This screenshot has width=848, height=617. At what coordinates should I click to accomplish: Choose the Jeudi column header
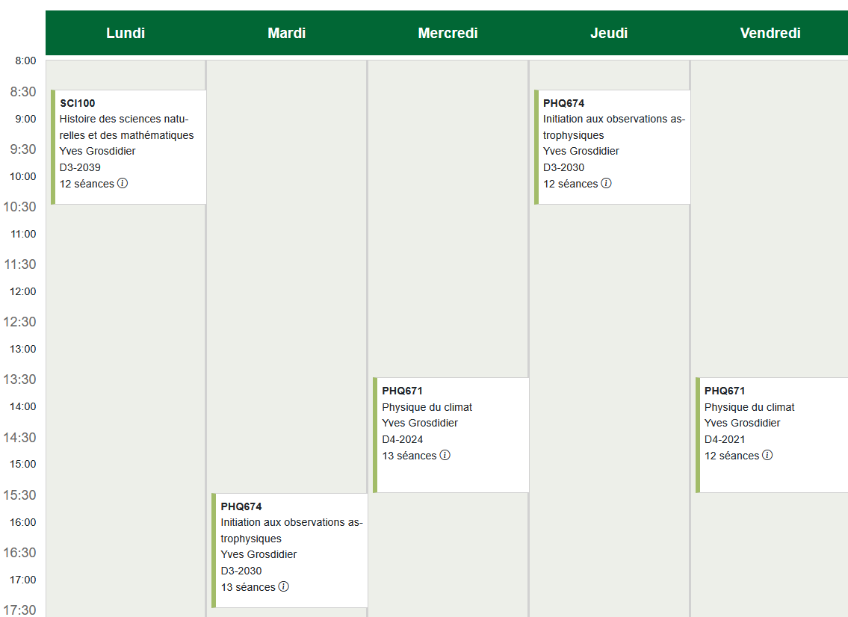(x=609, y=33)
